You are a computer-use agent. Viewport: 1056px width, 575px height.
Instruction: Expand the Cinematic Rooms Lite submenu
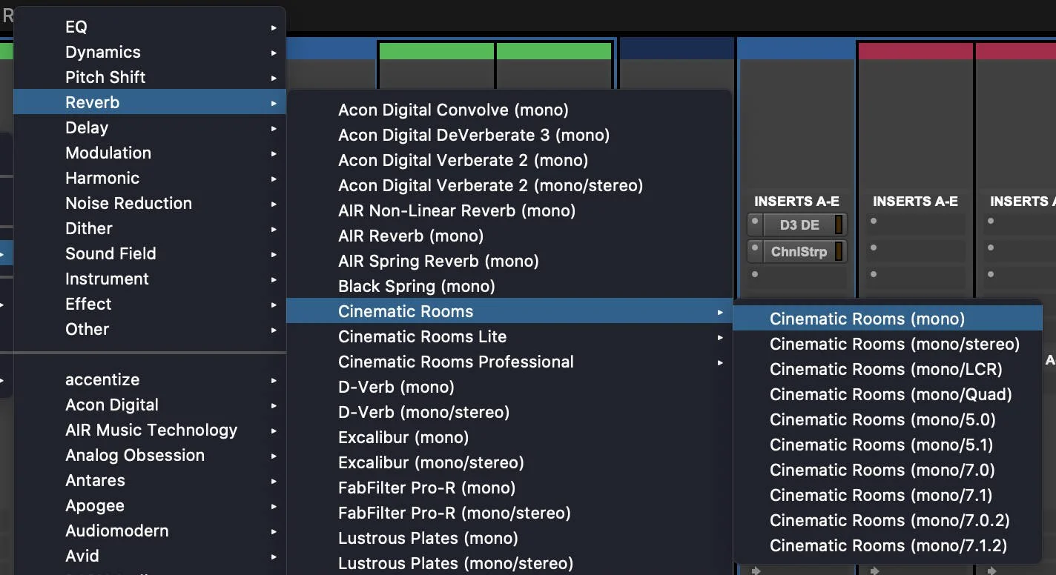pos(509,336)
